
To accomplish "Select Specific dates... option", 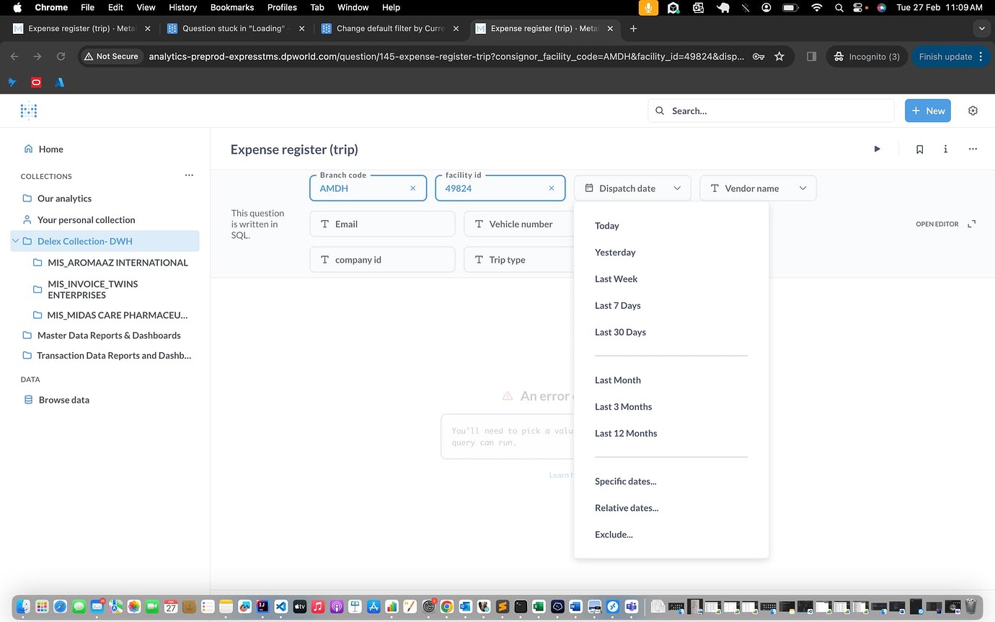I will (626, 481).
